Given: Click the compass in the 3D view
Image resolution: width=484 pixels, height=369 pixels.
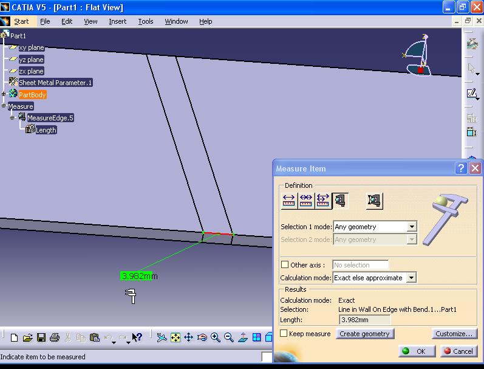Looking at the screenshot, I should pyautogui.click(x=417, y=56).
